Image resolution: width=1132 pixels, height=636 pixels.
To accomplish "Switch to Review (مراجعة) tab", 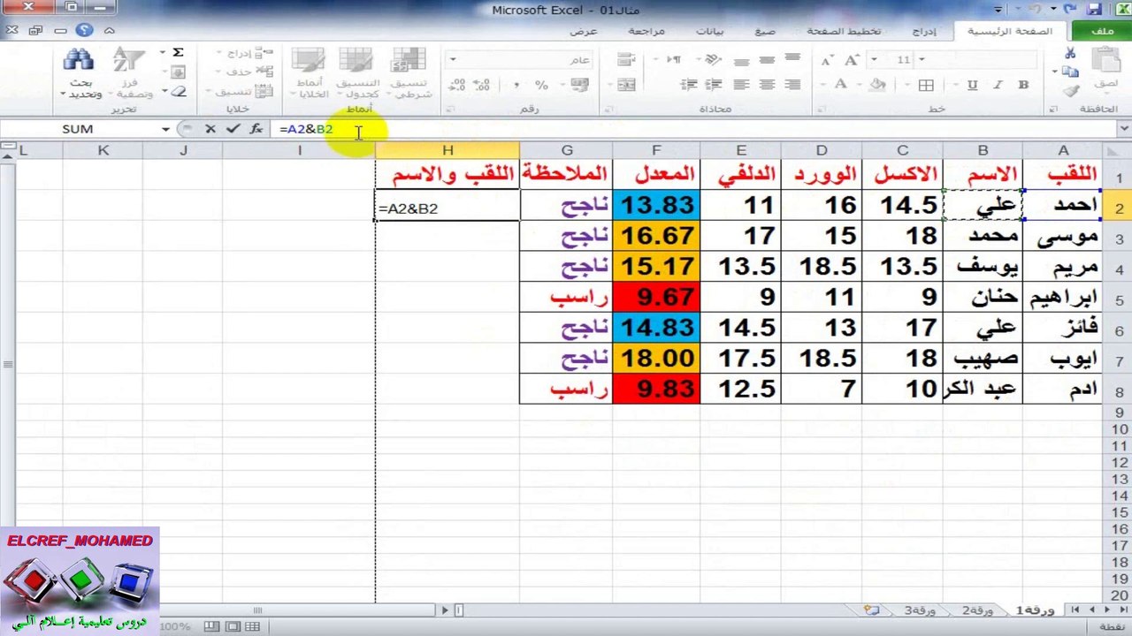I will tap(646, 31).
